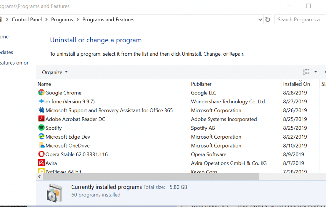Click the Adobe Acrobat Reader DC icon

(x=41, y=119)
